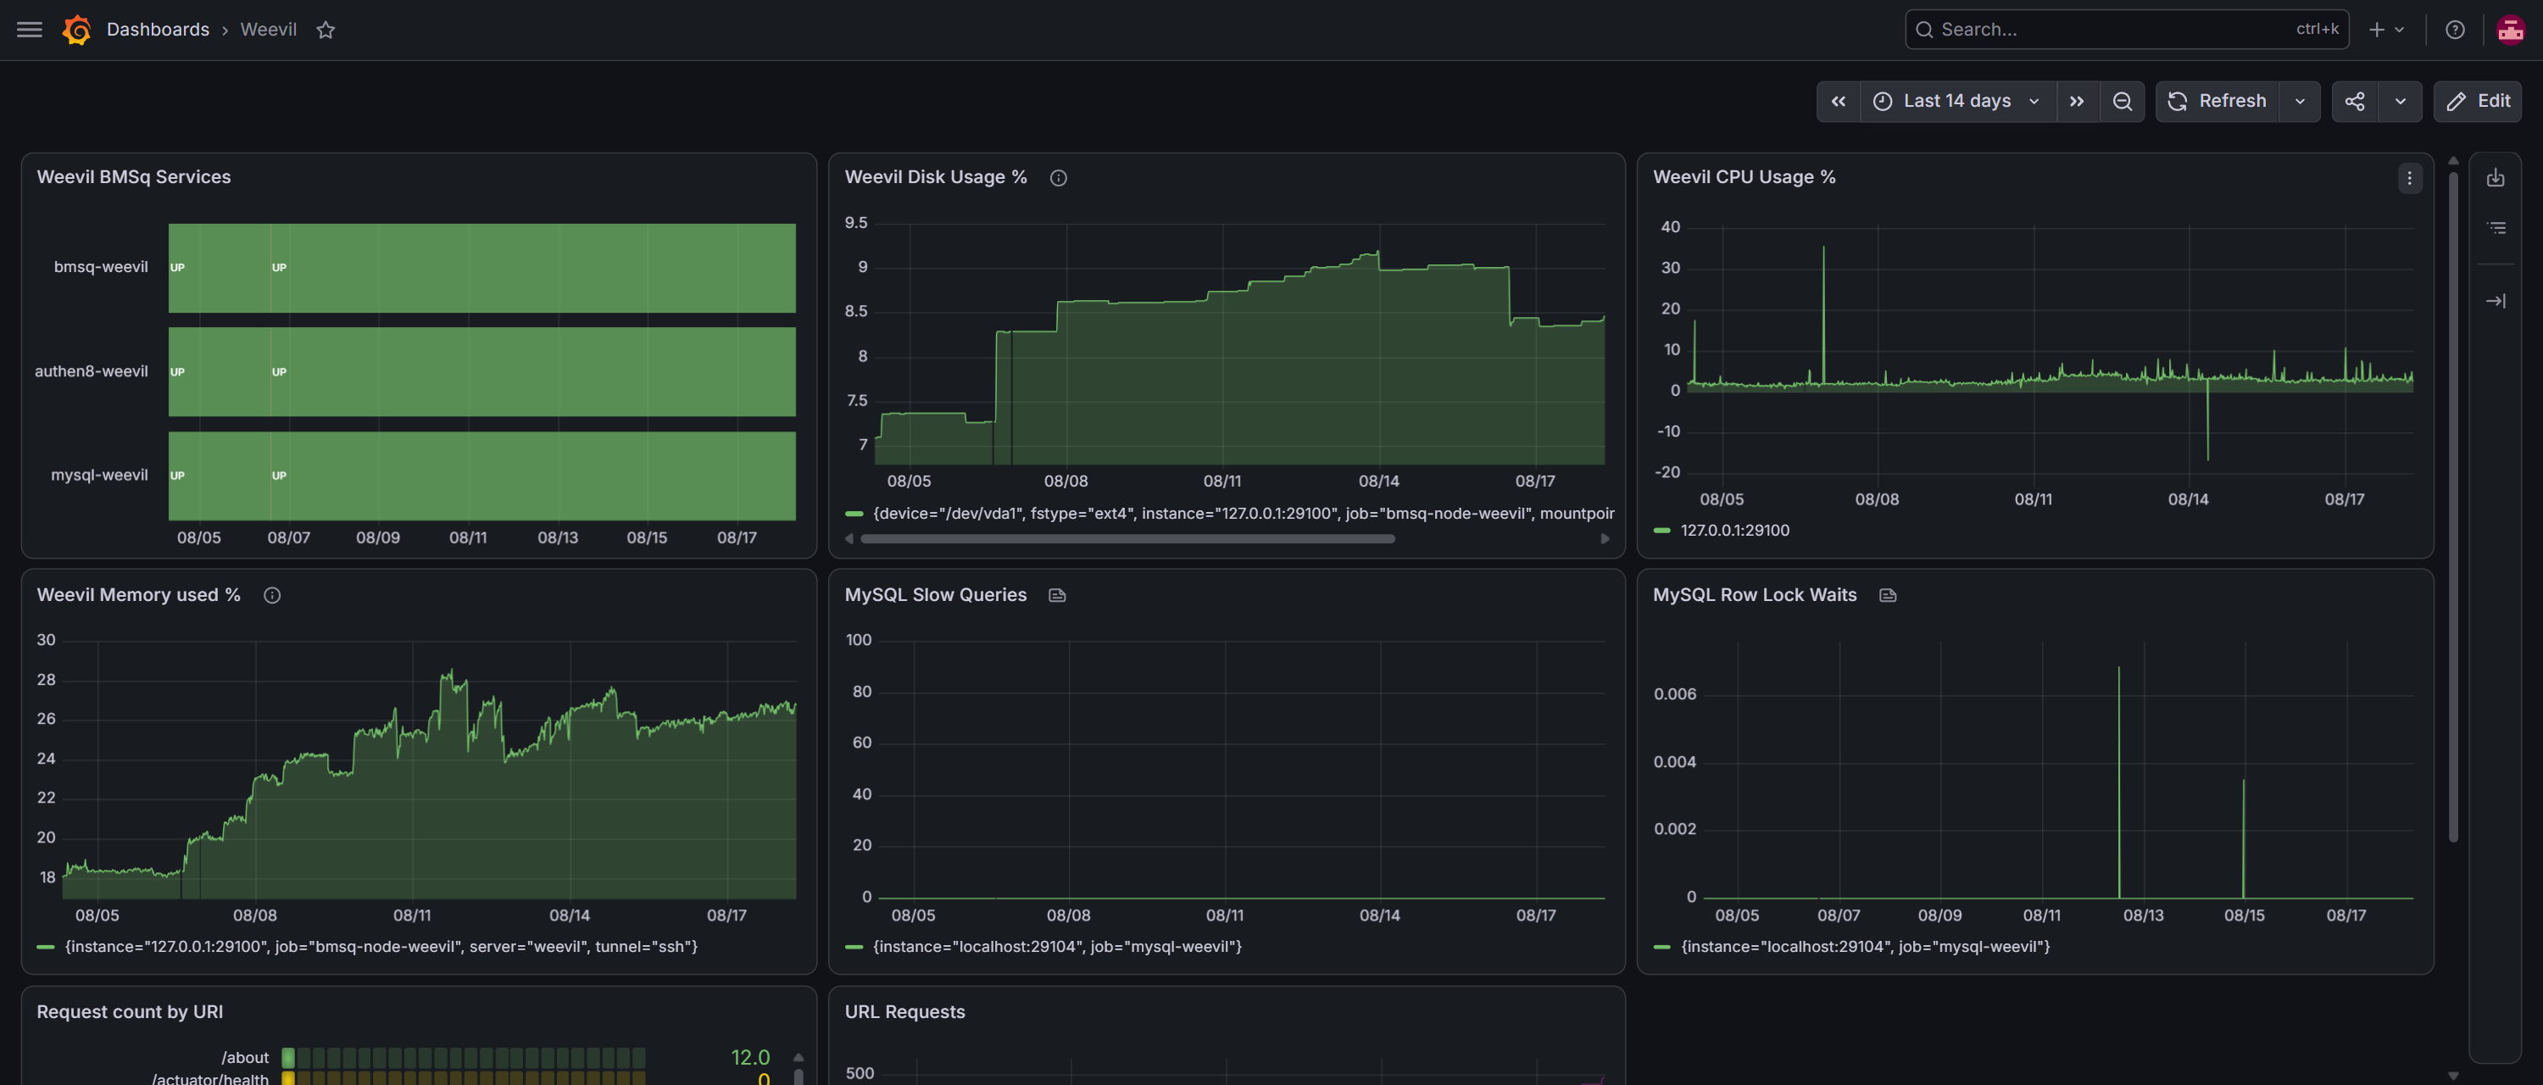Screen dimensions: 2543x1085
Task: Click the outline list icon in sidebar
Action: (2495, 228)
